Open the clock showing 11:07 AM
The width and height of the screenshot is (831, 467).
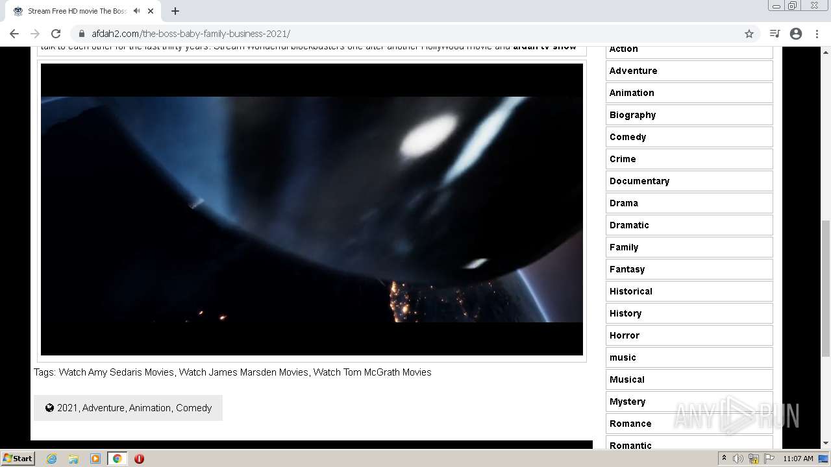click(x=798, y=459)
